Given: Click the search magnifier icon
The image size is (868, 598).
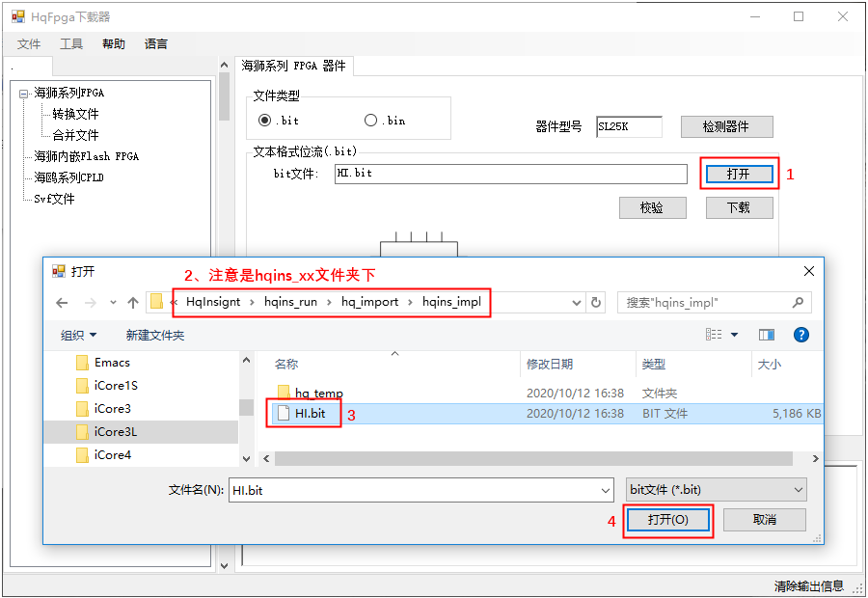Looking at the screenshot, I should coord(798,303).
